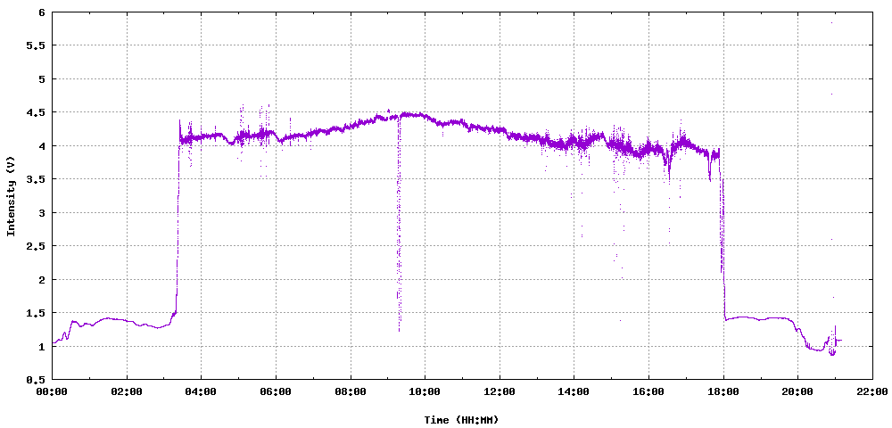The image size is (892, 428).
Task: Click the y-axis value 5
Action: pyautogui.click(x=43, y=79)
